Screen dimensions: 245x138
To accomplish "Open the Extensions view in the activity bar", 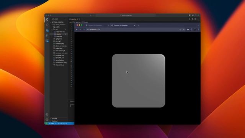I will coord(47,41).
